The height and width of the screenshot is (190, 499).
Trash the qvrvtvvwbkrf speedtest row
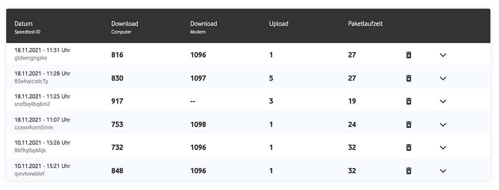[409, 171]
